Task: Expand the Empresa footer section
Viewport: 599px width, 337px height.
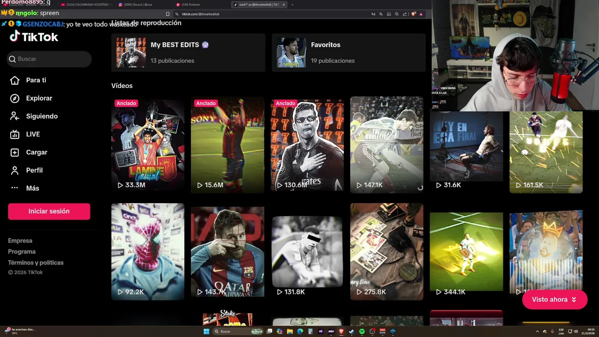Action: (20, 241)
